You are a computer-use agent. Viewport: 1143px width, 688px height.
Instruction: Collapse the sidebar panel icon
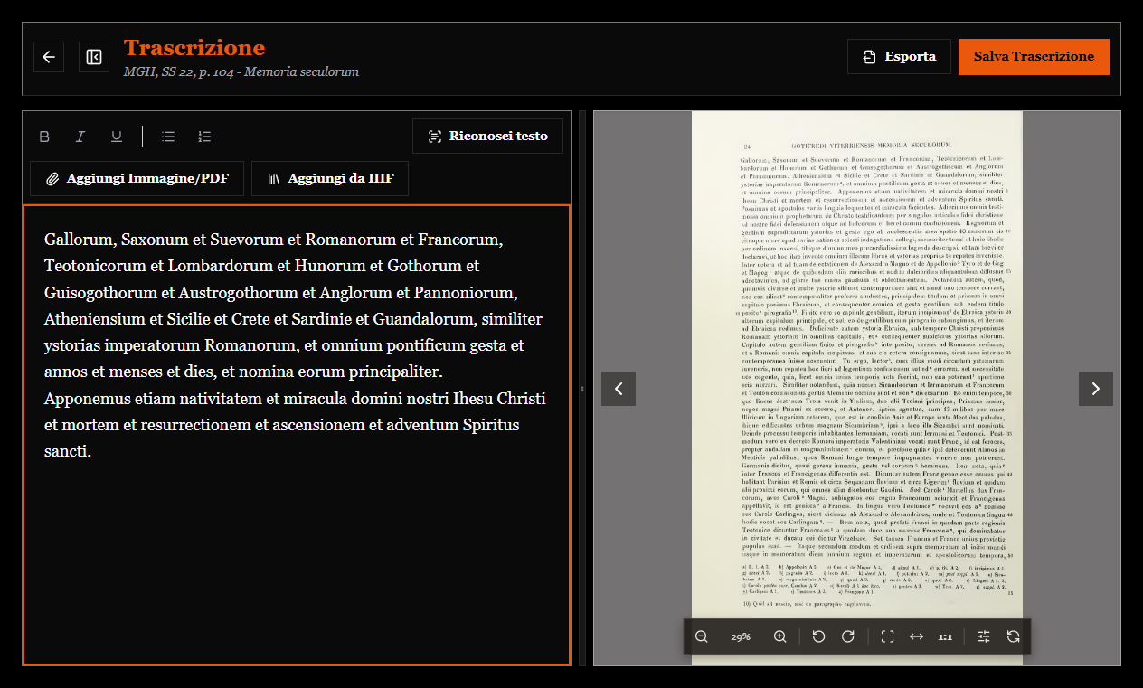(94, 57)
